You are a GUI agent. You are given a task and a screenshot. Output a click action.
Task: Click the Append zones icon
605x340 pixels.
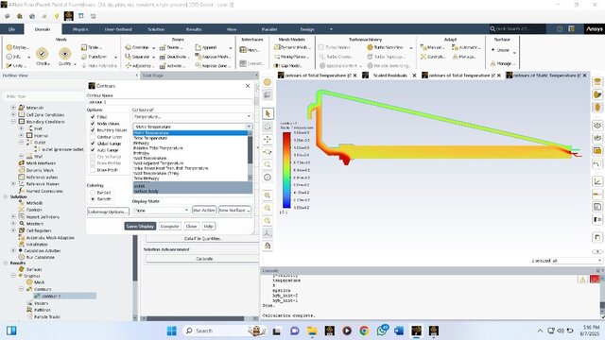point(198,47)
